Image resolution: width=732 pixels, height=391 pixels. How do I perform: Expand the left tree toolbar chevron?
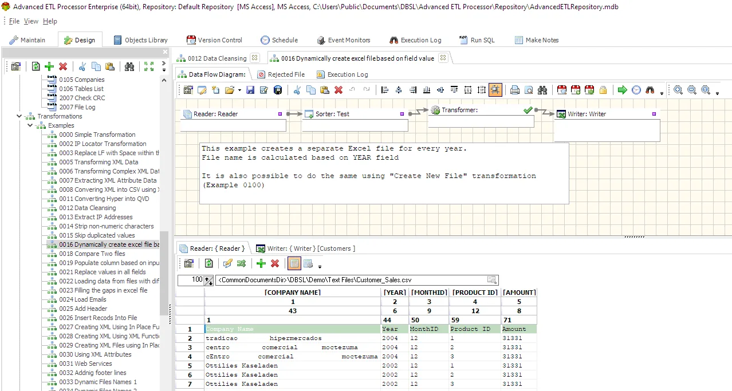tap(164, 64)
